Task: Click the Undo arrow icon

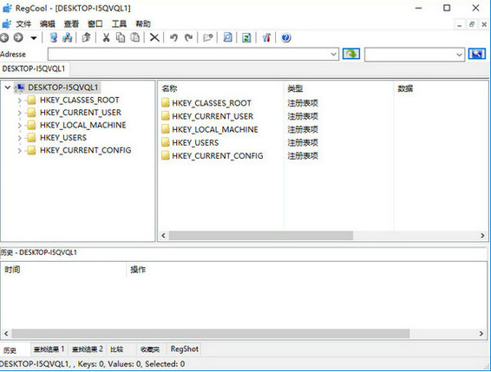Action: coord(173,38)
